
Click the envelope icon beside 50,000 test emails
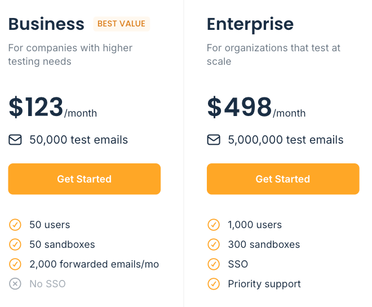coord(15,140)
